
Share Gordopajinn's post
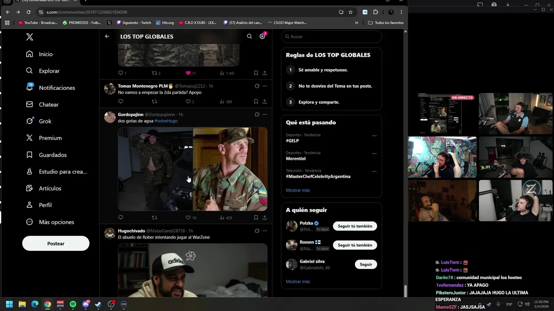point(264,218)
